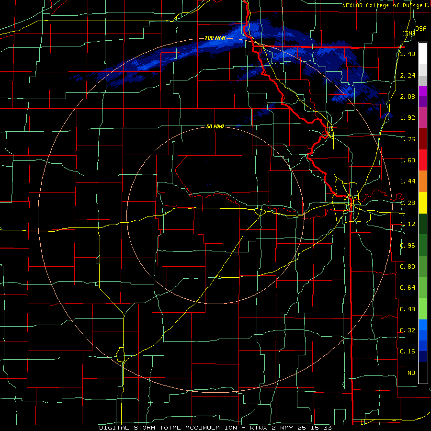
Task: Select the 1.92 legend value
Action: point(408,118)
